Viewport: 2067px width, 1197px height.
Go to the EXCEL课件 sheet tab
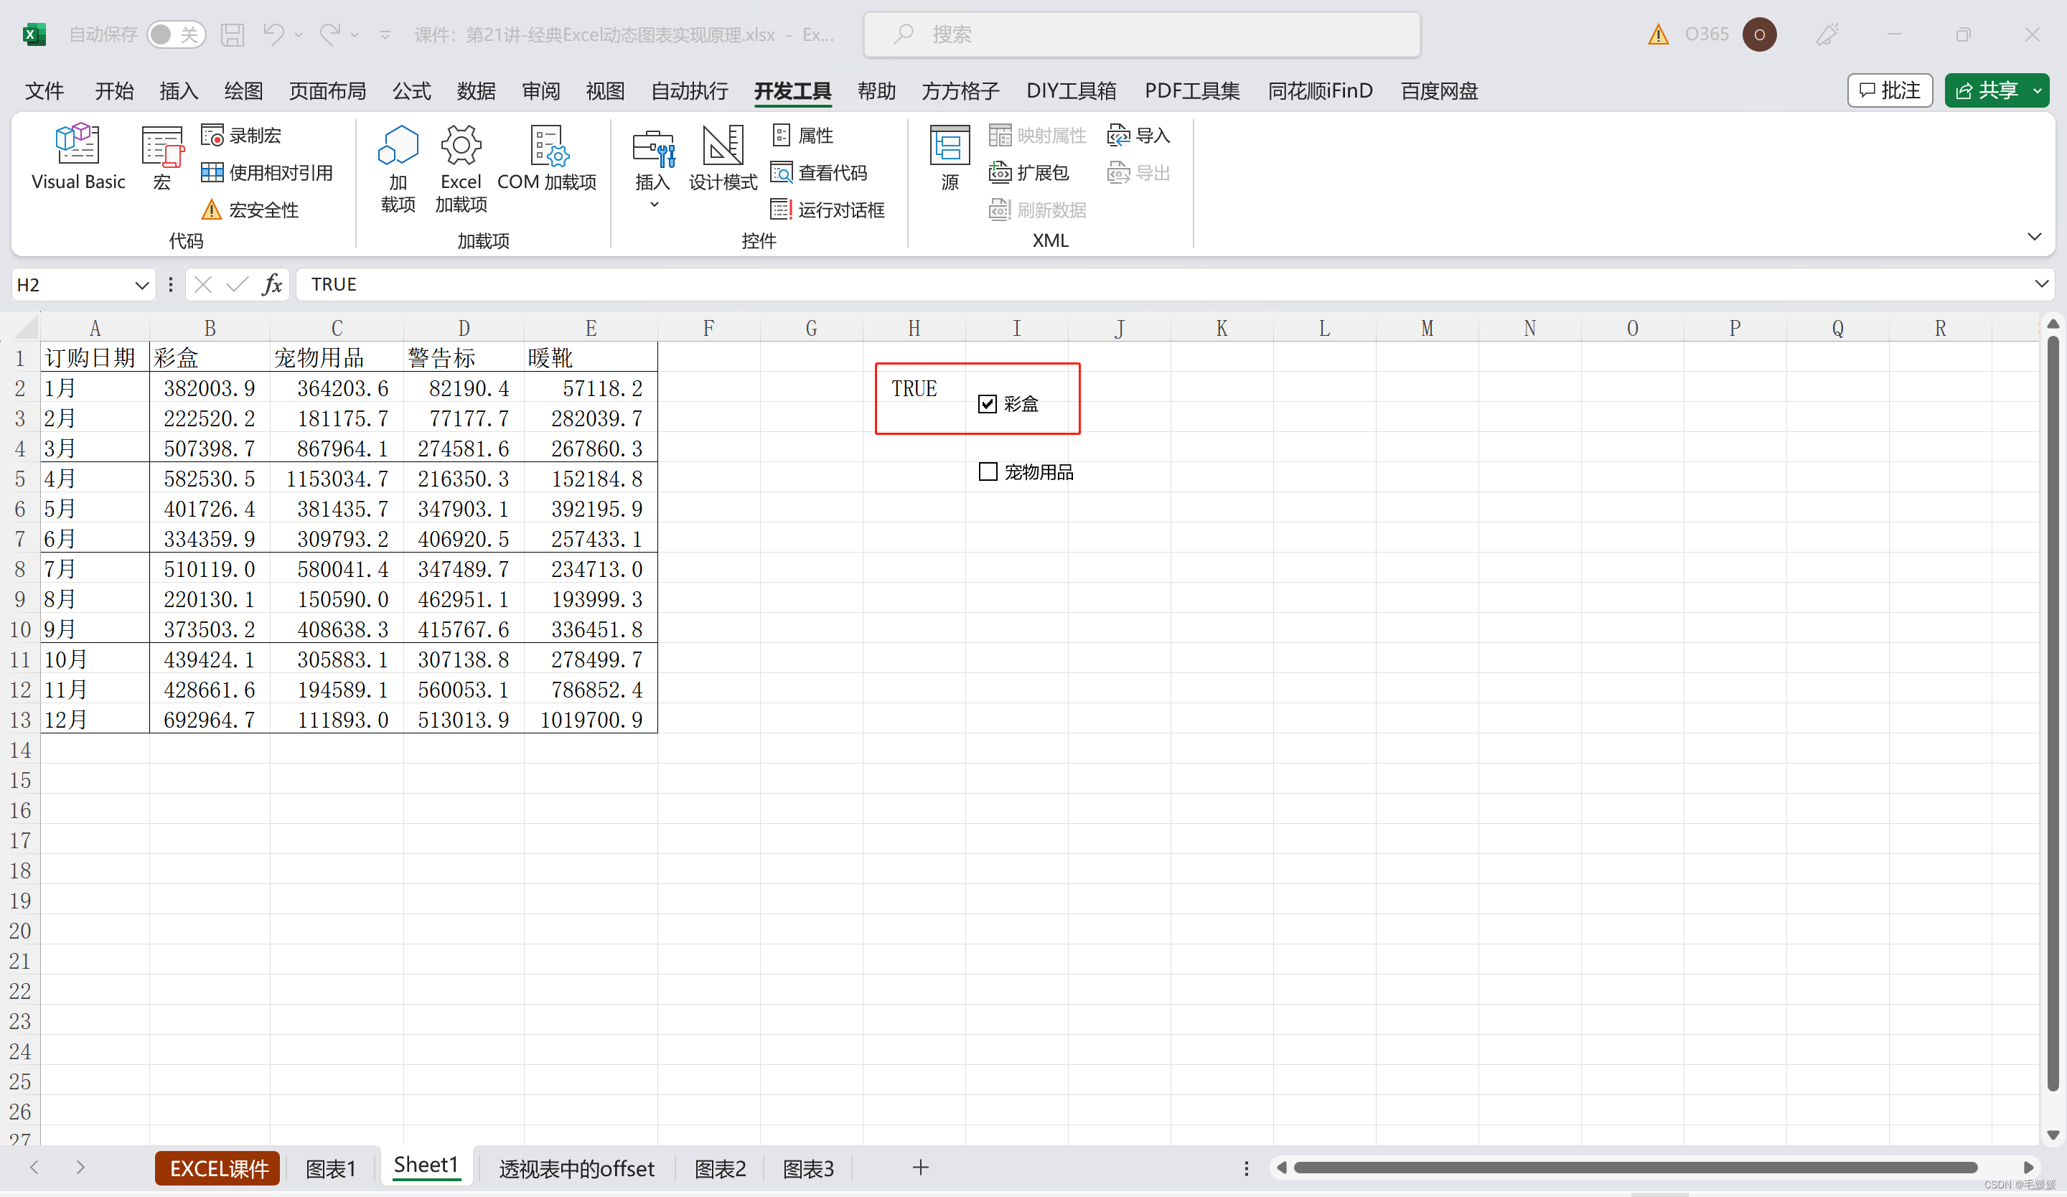click(217, 1168)
